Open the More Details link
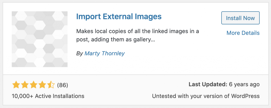This screenshot has height=108, width=271. [243, 33]
